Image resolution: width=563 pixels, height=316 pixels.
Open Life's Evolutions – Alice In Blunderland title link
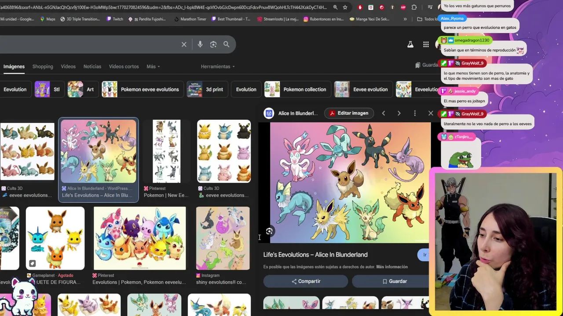pos(315,255)
